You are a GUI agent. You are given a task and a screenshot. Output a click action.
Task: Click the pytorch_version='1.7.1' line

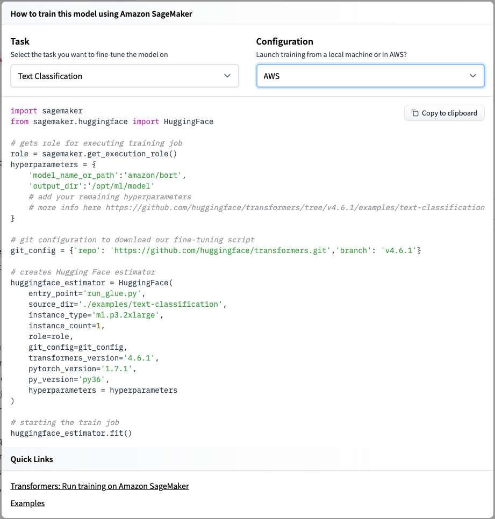pyautogui.click(x=82, y=369)
